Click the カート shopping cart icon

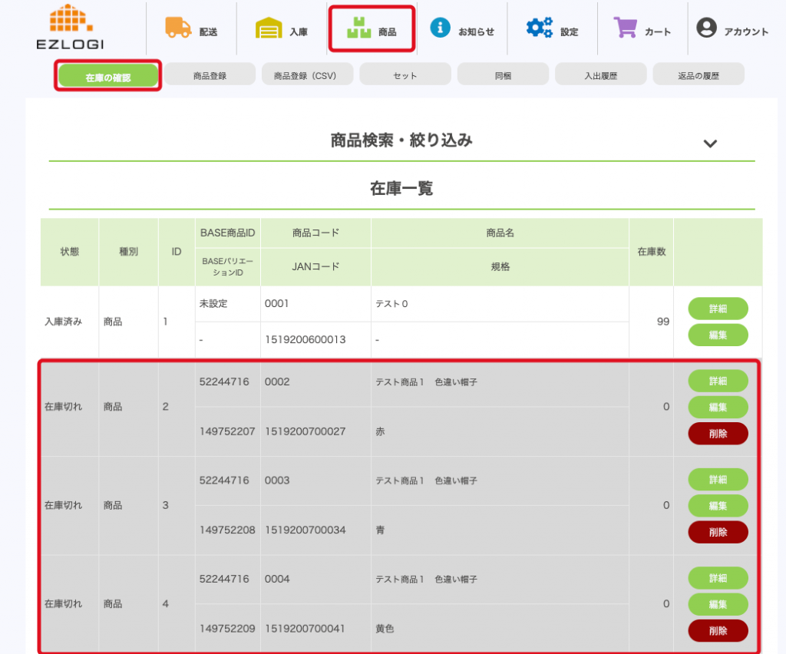point(626,28)
